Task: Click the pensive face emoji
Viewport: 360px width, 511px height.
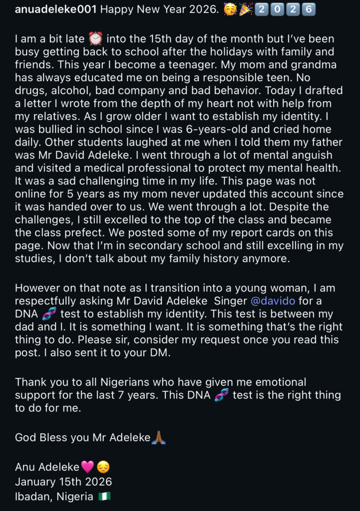Action: tap(103, 467)
